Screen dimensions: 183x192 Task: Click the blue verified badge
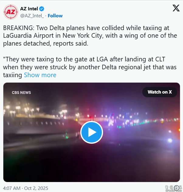(42, 9)
